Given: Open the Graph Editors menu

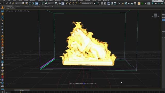Looking at the screenshot, I should [x=49, y=1].
